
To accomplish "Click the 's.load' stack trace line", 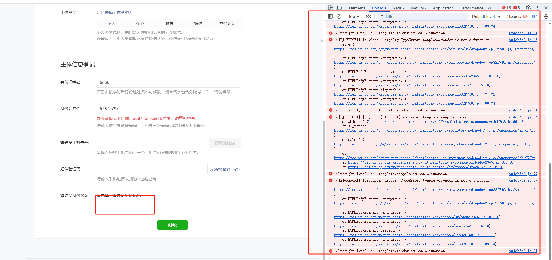I will click(x=353, y=140).
